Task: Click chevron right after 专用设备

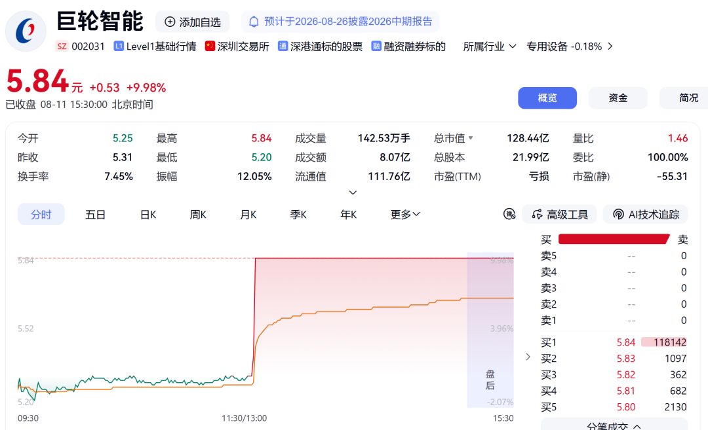Action: [x=610, y=46]
